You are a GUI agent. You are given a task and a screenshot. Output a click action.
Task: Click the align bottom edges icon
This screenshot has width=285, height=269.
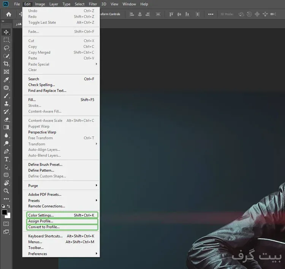click(x=187, y=14)
